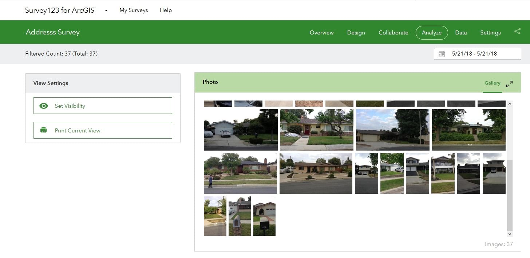Image resolution: width=530 pixels, height=258 pixels.
Task: Open photo of house with white car in driveway
Action: click(x=241, y=130)
